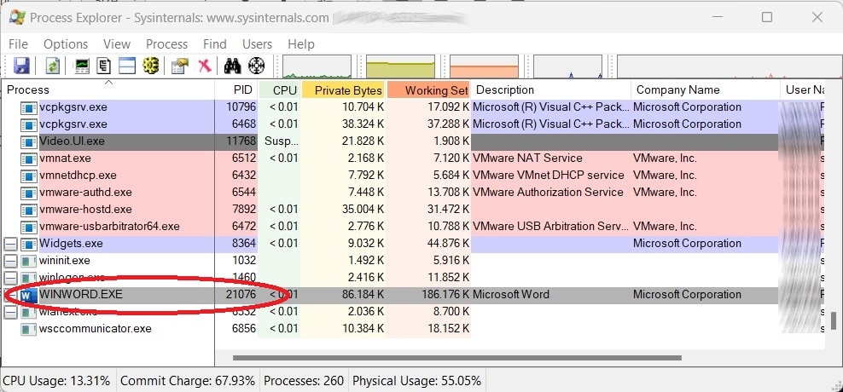Sort by the Private Bytes column header
Viewport: 843px width, 392px height.
[343, 89]
